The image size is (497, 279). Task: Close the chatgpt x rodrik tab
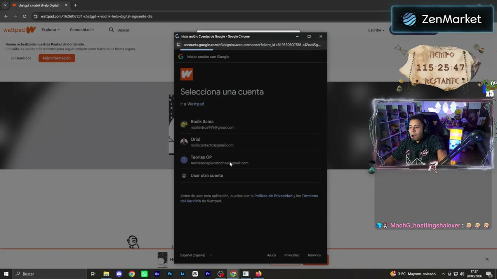tap(66, 5)
